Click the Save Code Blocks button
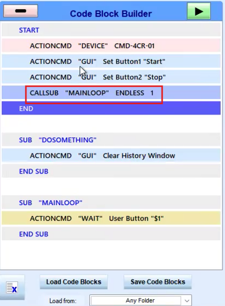225x306 pixels. [x=158, y=282]
